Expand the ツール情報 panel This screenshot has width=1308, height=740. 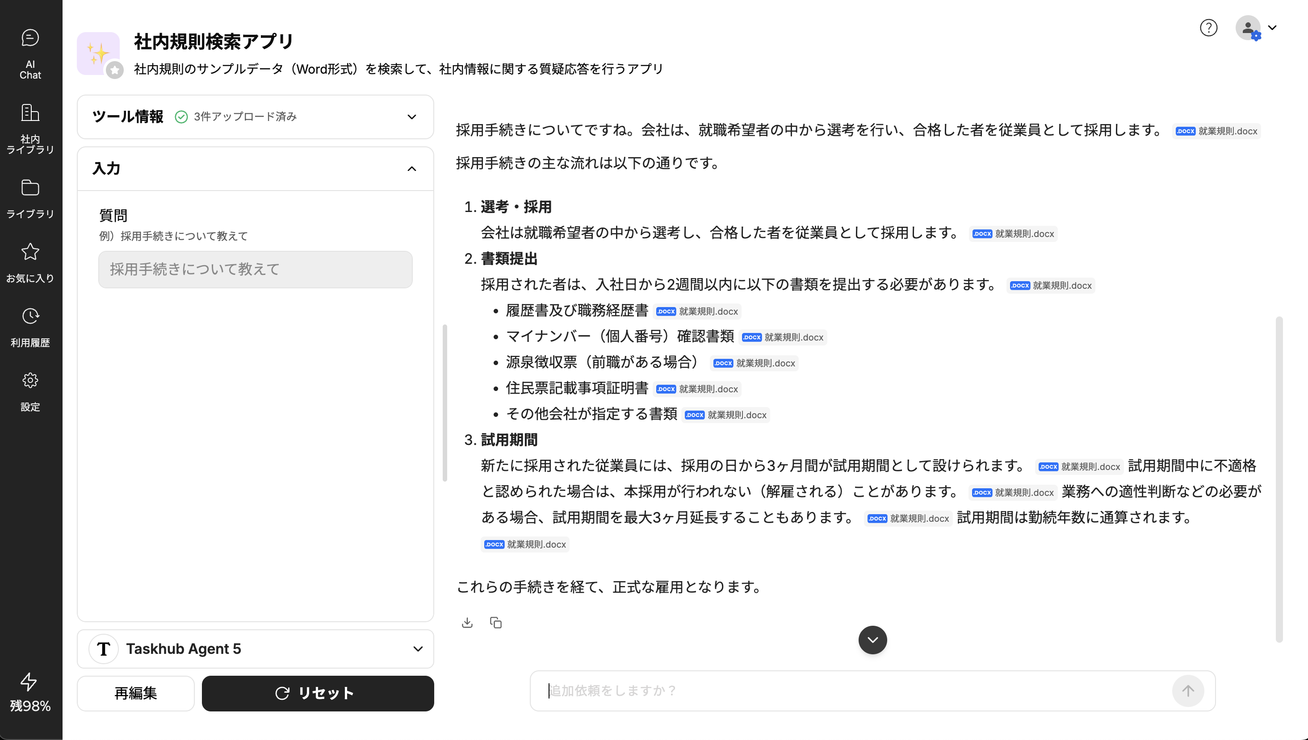click(x=411, y=117)
